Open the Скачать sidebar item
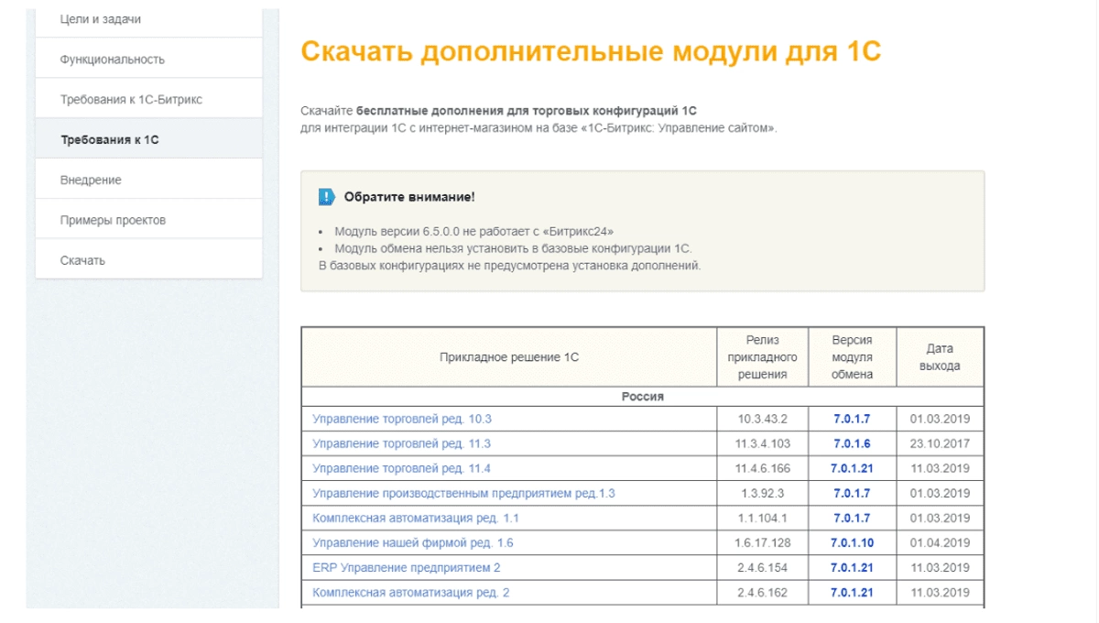Screen dimensions: 1099x623 click(x=148, y=260)
